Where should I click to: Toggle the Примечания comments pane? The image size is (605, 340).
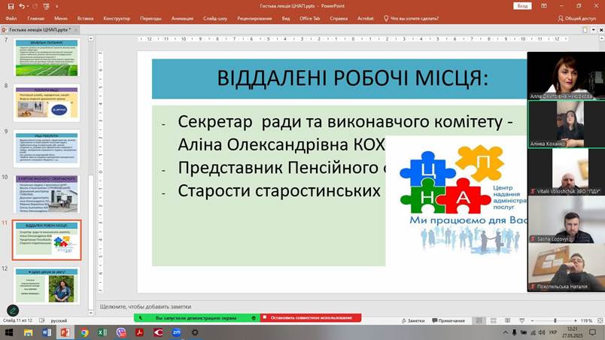(x=448, y=320)
